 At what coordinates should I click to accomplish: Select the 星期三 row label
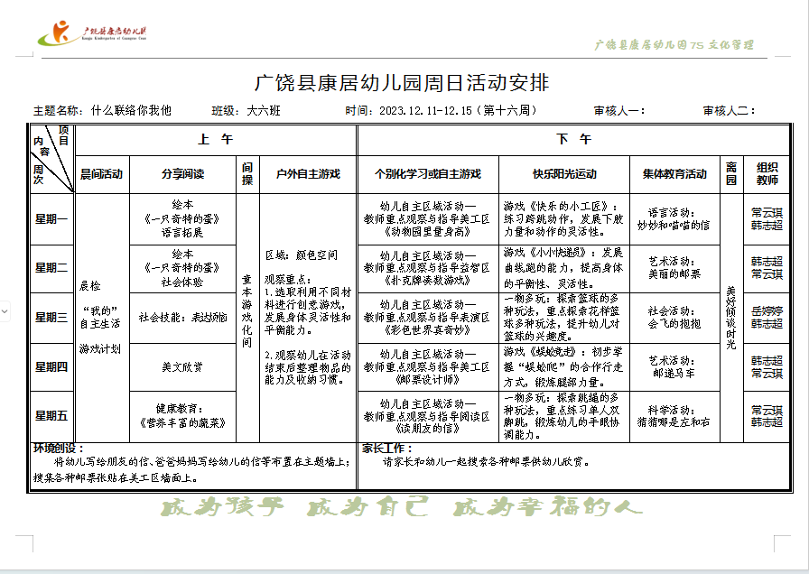(51, 318)
